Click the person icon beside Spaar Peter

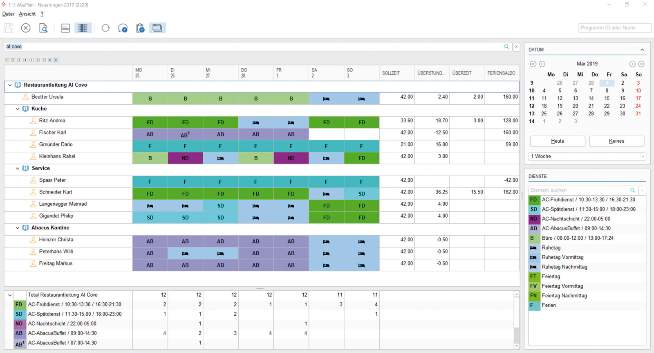pos(33,180)
